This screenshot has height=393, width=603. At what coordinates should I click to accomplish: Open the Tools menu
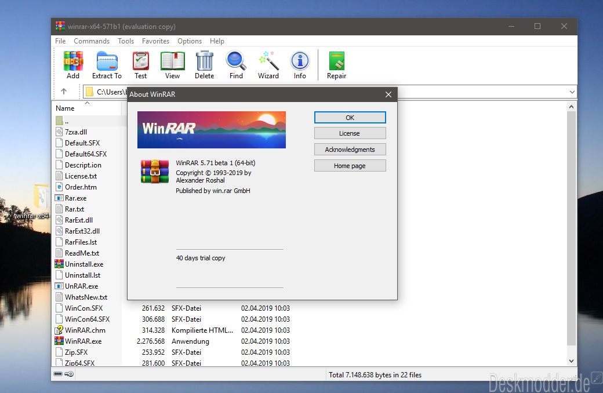(126, 41)
